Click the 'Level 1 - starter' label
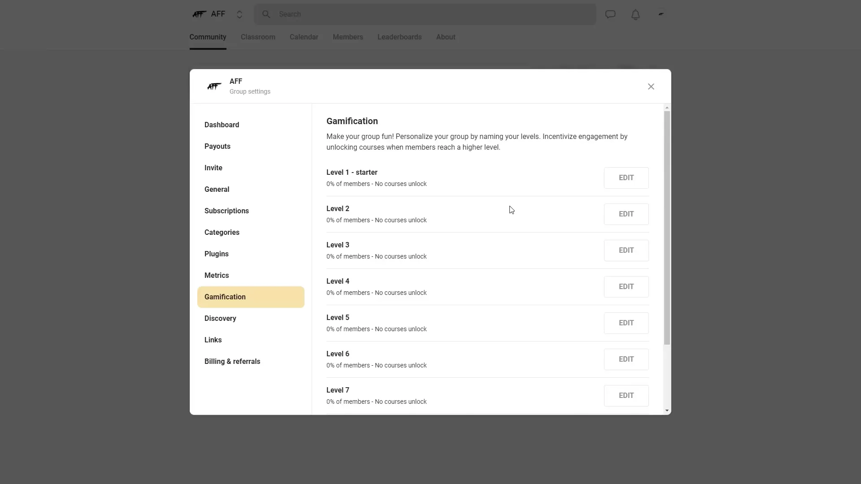The width and height of the screenshot is (861, 484). [x=352, y=173]
